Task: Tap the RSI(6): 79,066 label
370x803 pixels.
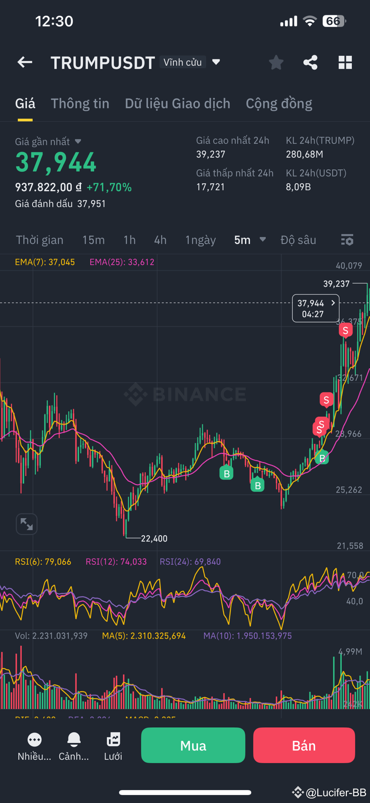Action: click(x=43, y=562)
